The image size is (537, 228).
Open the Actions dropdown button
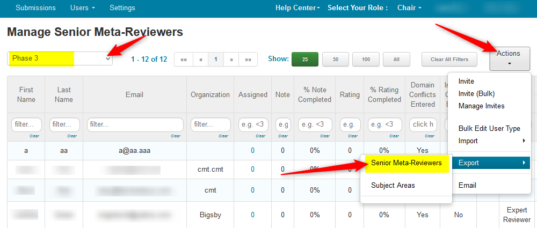[508, 58]
